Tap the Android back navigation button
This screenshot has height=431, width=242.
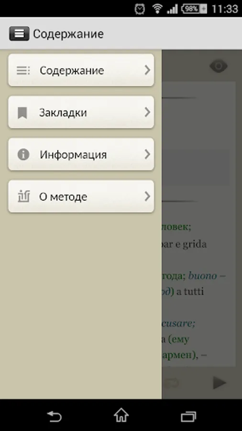point(55,416)
